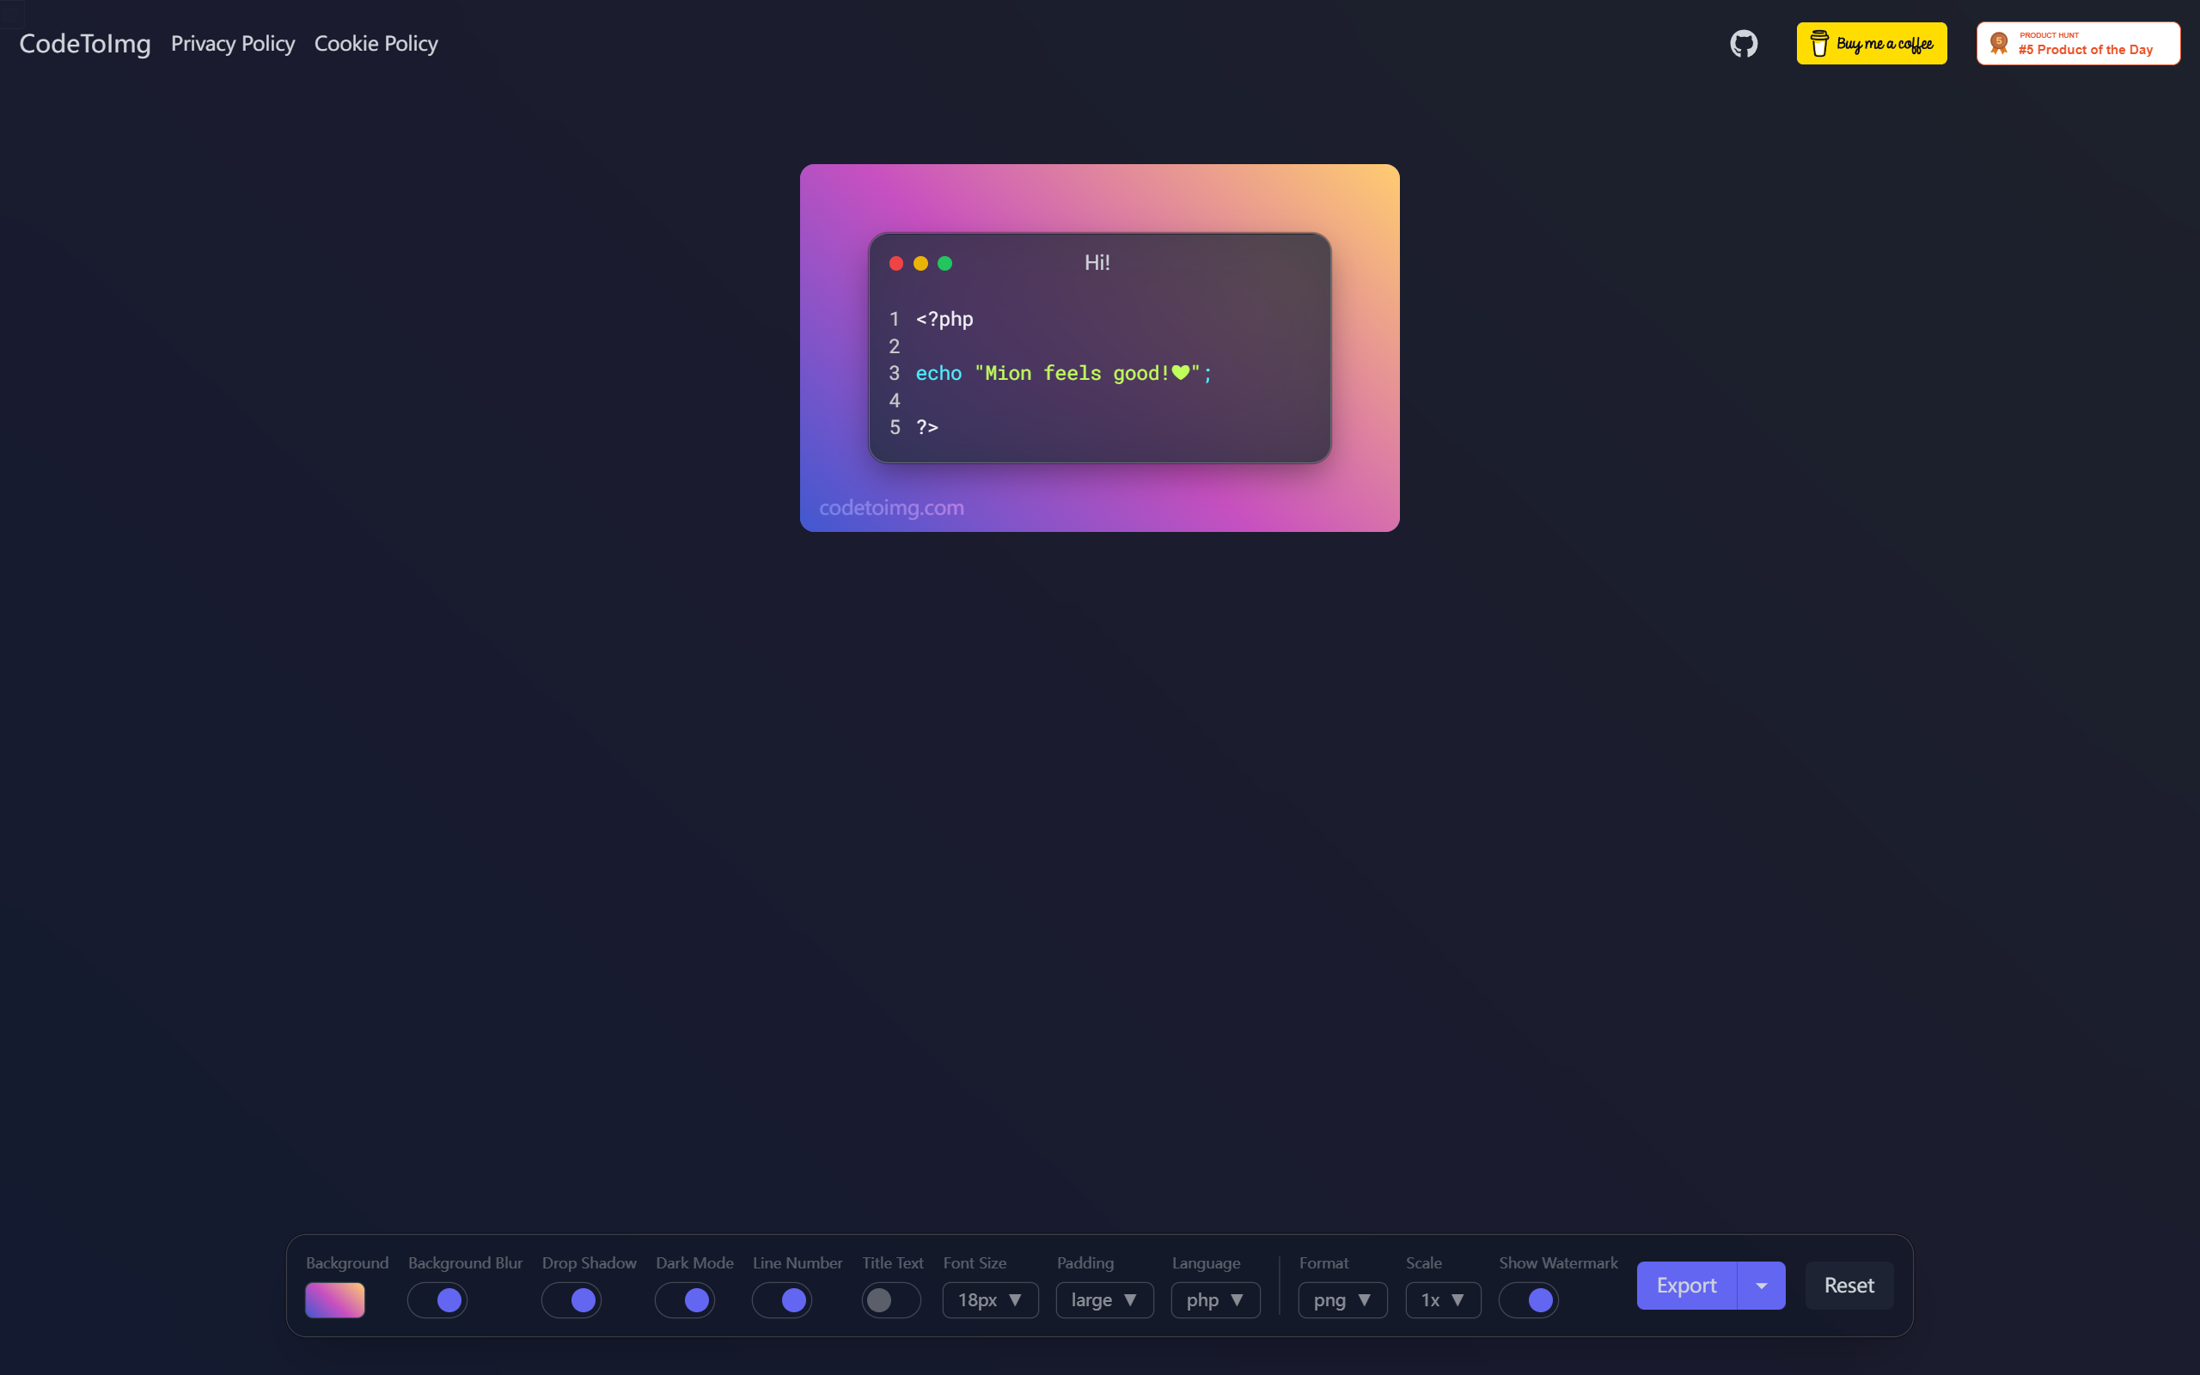The image size is (2200, 1375).
Task: Open the Product Hunt badge
Action: pyautogui.click(x=2077, y=44)
